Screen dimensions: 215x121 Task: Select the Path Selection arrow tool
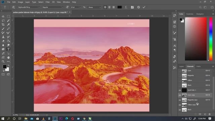pos(8,53)
